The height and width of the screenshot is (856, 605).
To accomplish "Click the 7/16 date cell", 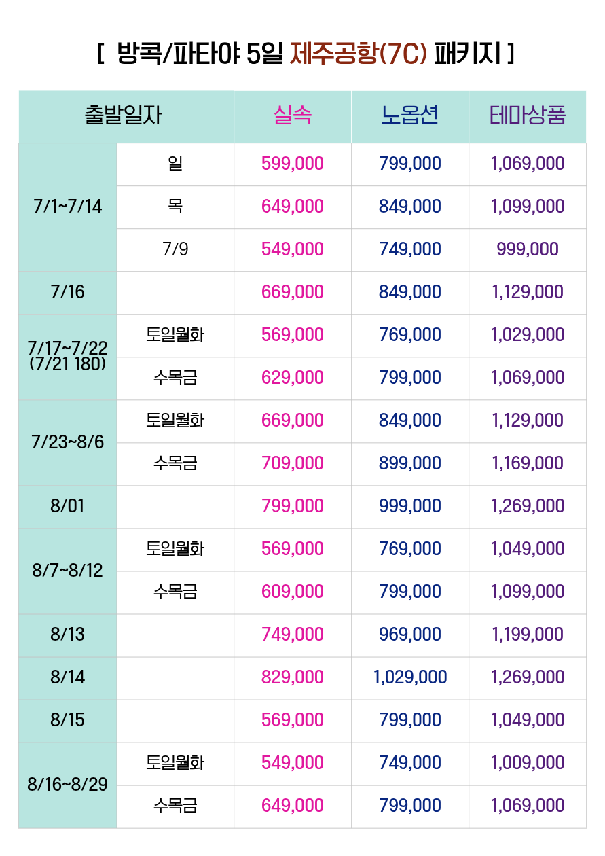I will (68, 293).
